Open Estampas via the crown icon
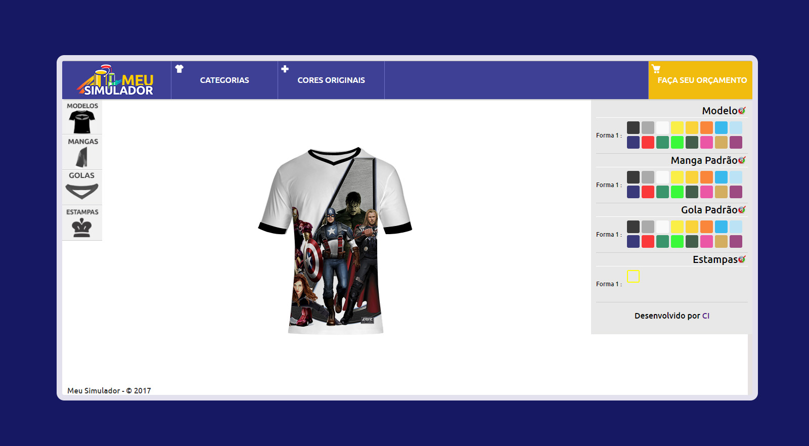The image size is (809, 446). coord(82,228)
